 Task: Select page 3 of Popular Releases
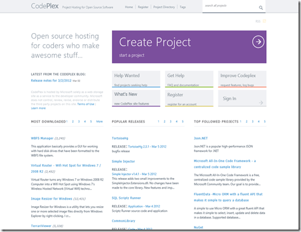tap(171, 121)
